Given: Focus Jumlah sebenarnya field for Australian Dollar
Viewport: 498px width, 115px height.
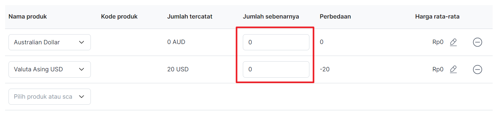Looking at the screenshot, I should 276,42.
